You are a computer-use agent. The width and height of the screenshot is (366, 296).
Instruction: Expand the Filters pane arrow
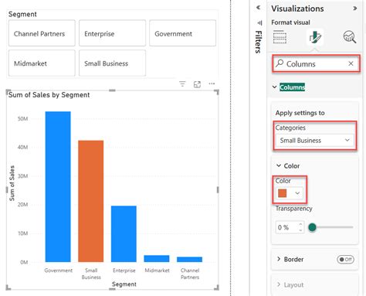258,8
